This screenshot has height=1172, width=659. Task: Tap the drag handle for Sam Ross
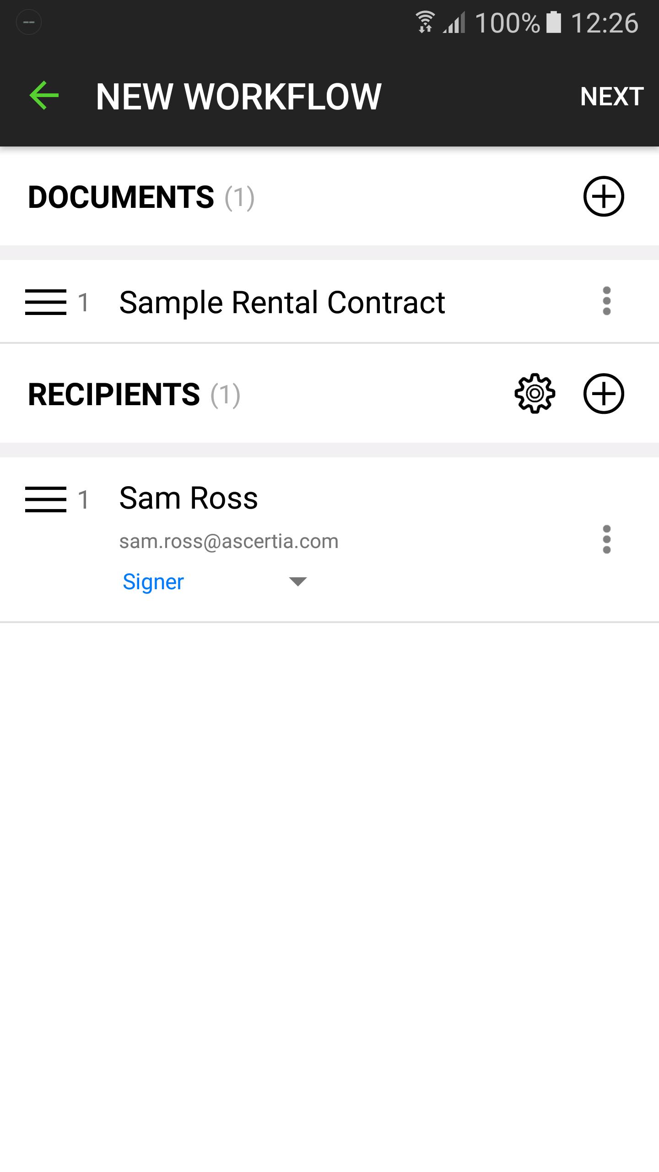[x=45, y=499]
